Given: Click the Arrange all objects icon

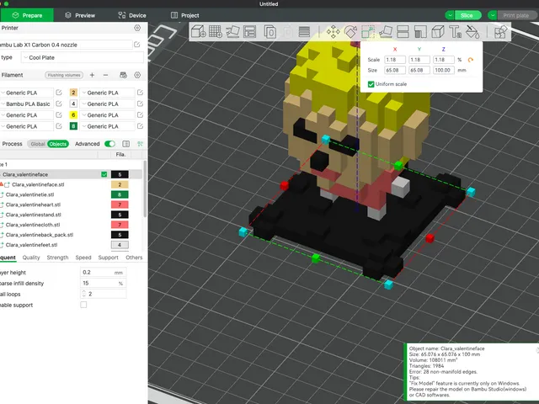Looking at the screenshot, I should [250, 32].
